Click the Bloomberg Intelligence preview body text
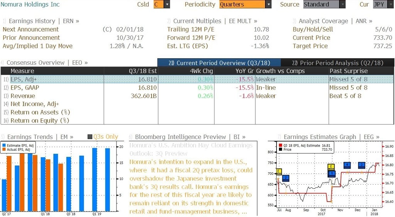Viewport: 395px width, 217px height. click(191, 187)
